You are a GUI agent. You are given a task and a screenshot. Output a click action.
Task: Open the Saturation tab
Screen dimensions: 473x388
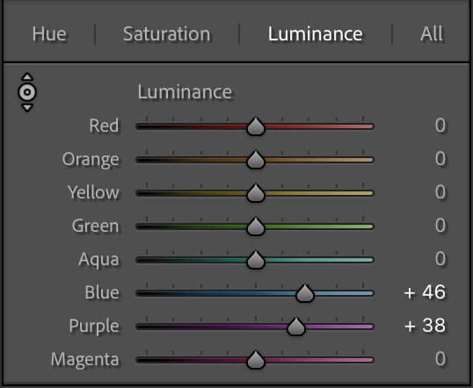click(167, 33)
